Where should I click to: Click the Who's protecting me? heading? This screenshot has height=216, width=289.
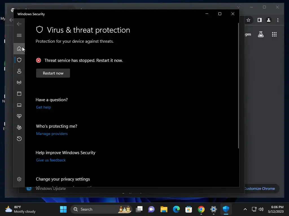[56, 126]
